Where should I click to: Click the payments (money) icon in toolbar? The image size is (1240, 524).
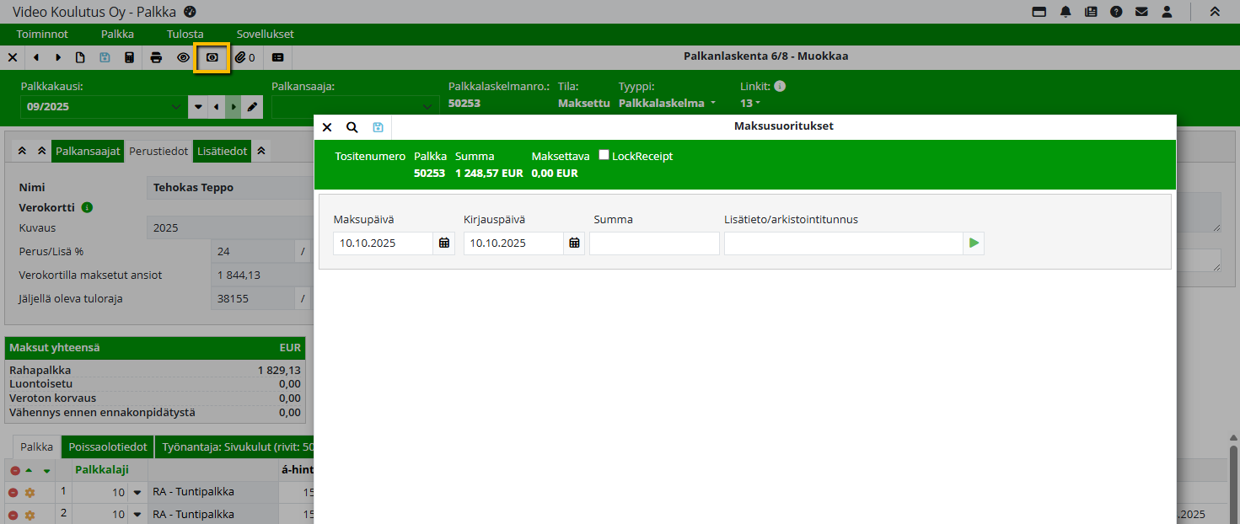tap(212, 57)
